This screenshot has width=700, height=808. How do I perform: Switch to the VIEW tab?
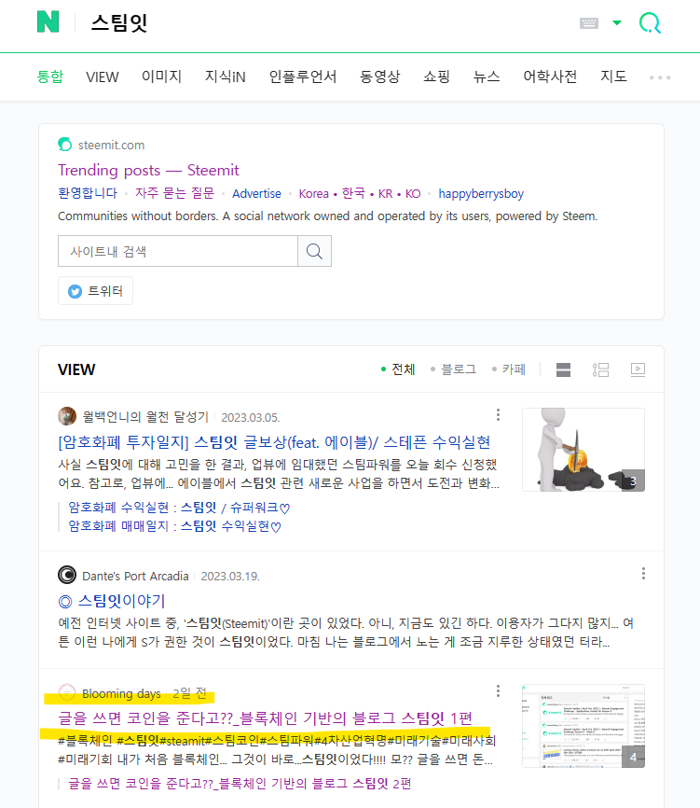coord(102,77)
